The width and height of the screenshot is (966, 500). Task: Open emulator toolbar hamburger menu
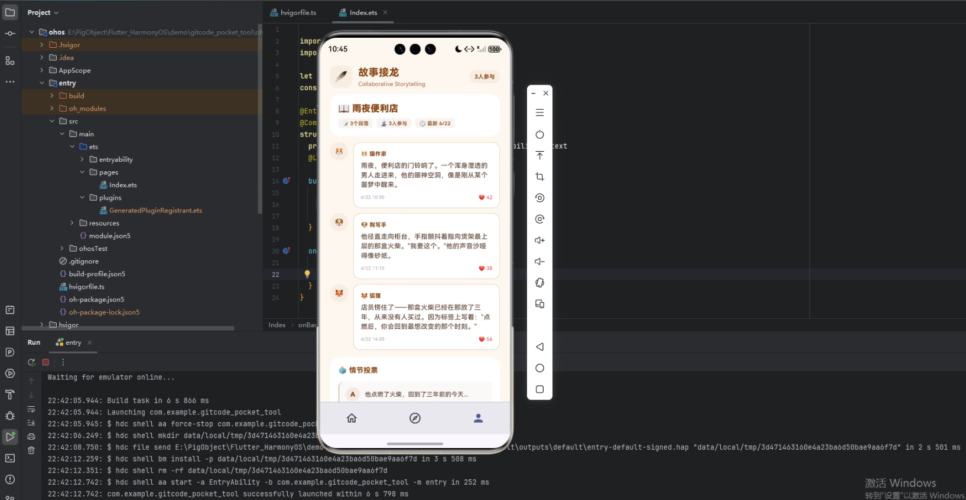[x=539, y=113]
